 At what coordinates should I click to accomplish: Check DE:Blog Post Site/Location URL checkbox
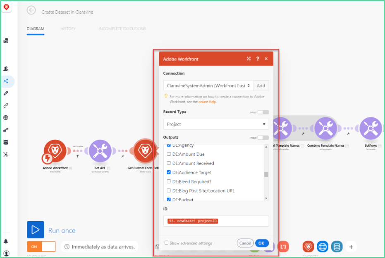(x=169, y=191)
